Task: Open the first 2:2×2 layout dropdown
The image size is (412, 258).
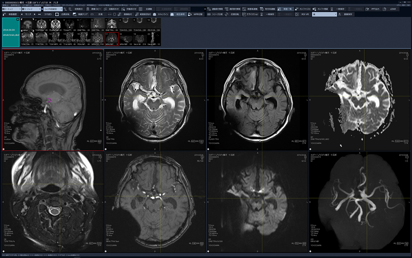Action: (11, 9)
